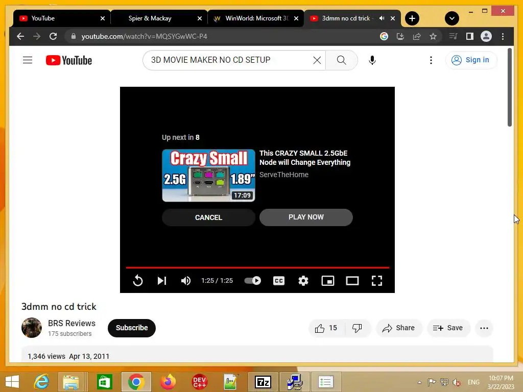Click the Sign in button

(471, 60)
